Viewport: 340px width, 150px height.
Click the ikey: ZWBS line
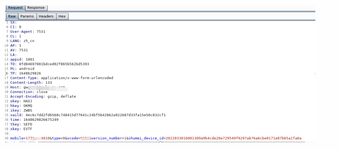pyautogui.click(x=21, y=110)
